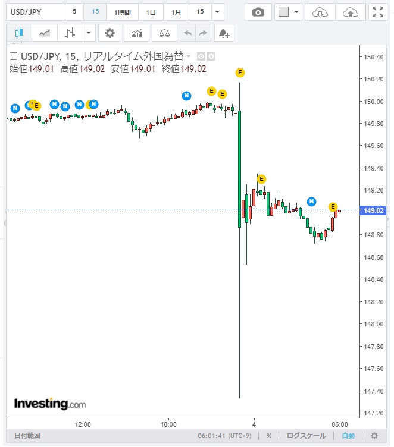The width and height of the screenshot is (394, 447).
Task: Open the bottom bar settings gear
Action: click(374, 436)
